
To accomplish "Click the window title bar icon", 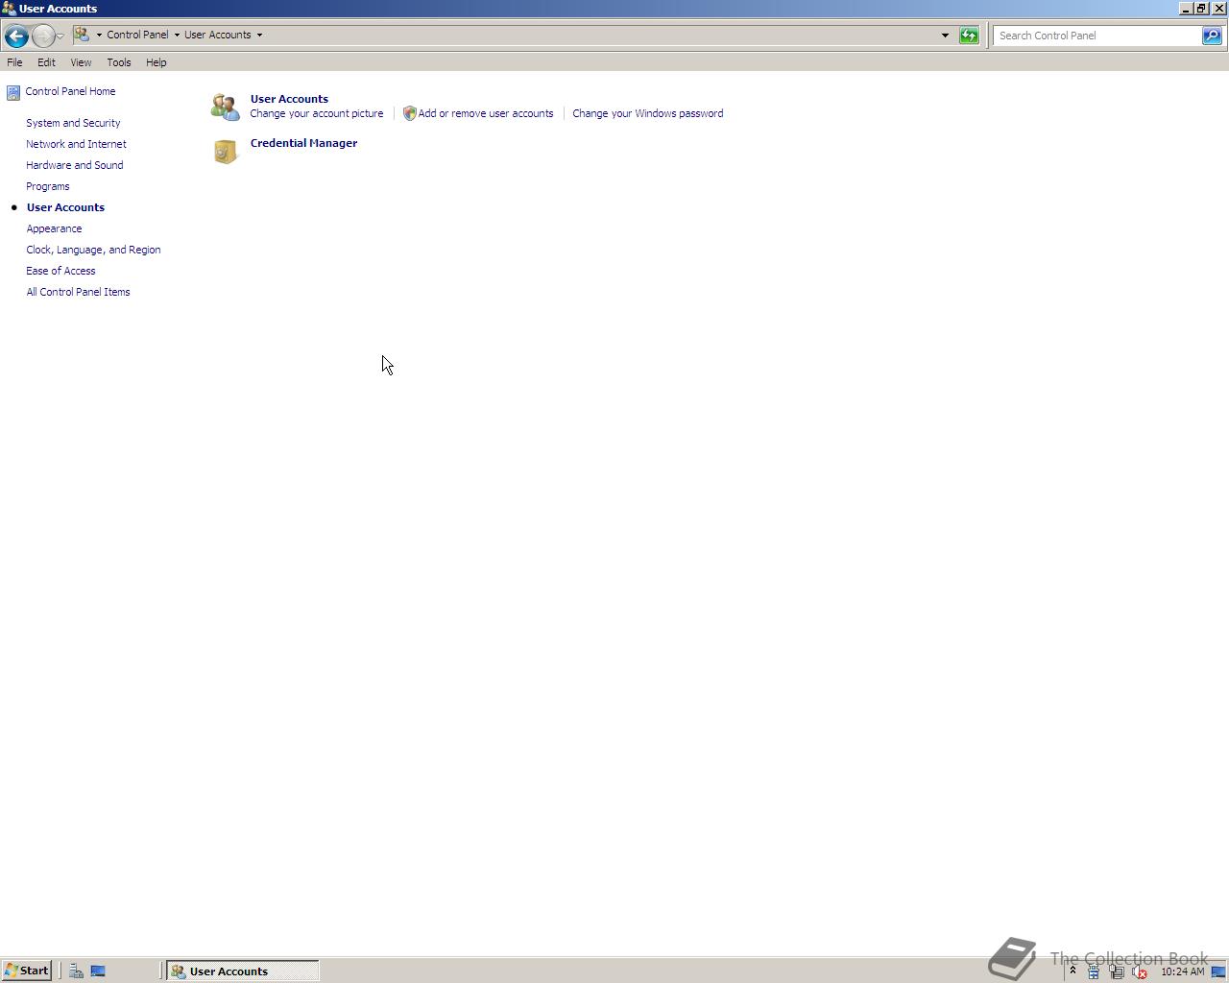I will [x=9, y=9].
